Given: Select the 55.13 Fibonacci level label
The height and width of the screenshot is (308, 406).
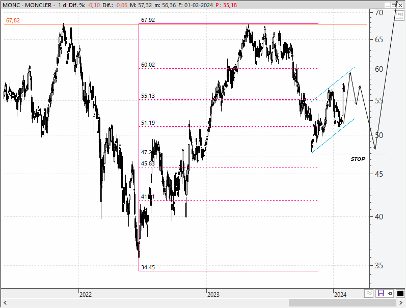Looking at the screenshot, I should point(148,96).
